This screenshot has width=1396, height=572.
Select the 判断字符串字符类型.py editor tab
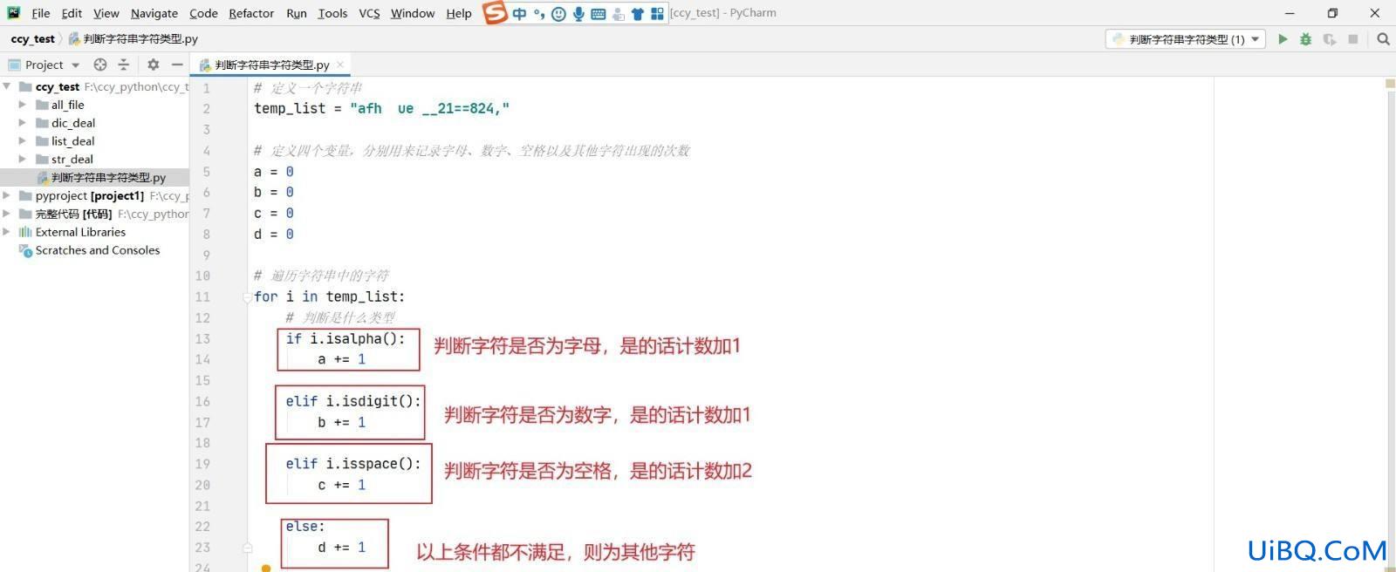tap(271, 65)
